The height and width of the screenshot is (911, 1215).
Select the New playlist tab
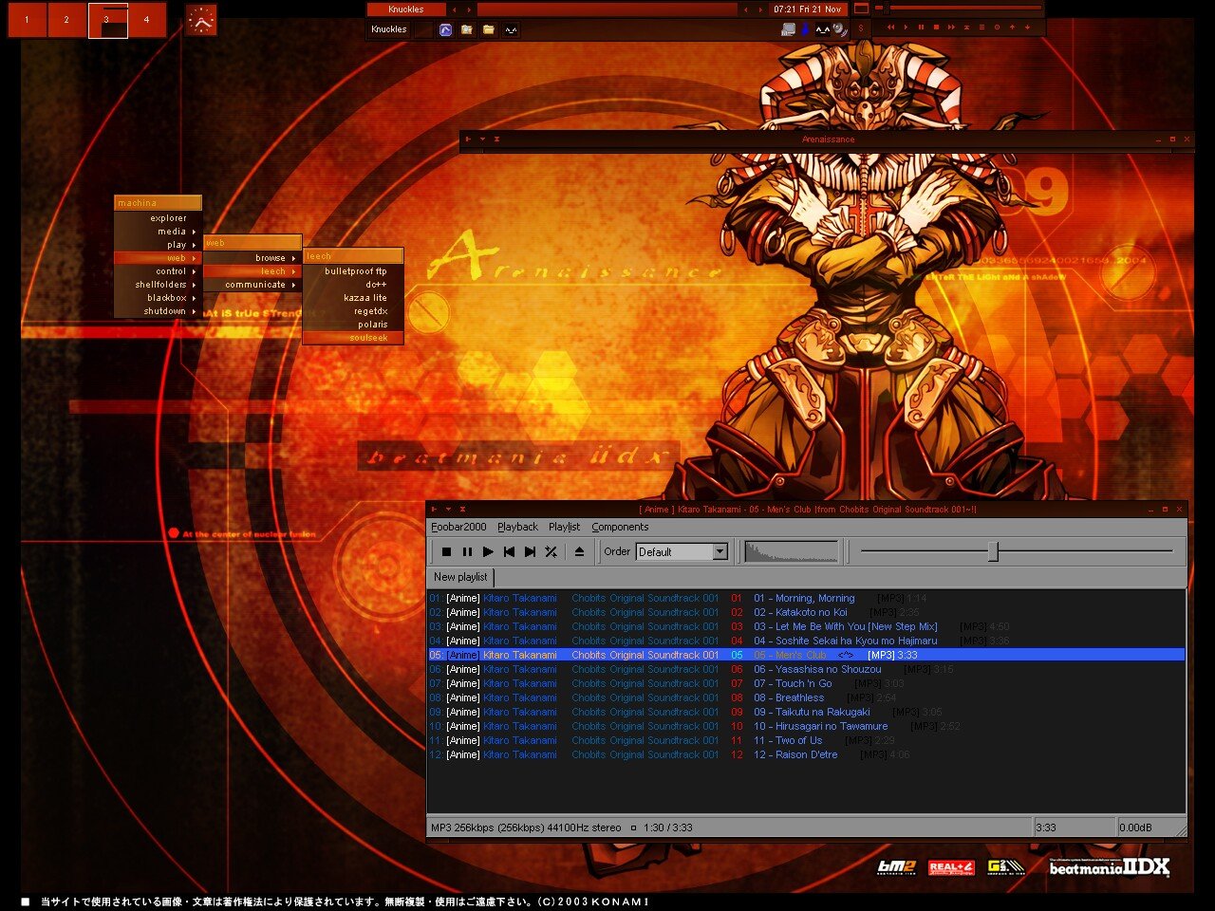tap(460, 577)
